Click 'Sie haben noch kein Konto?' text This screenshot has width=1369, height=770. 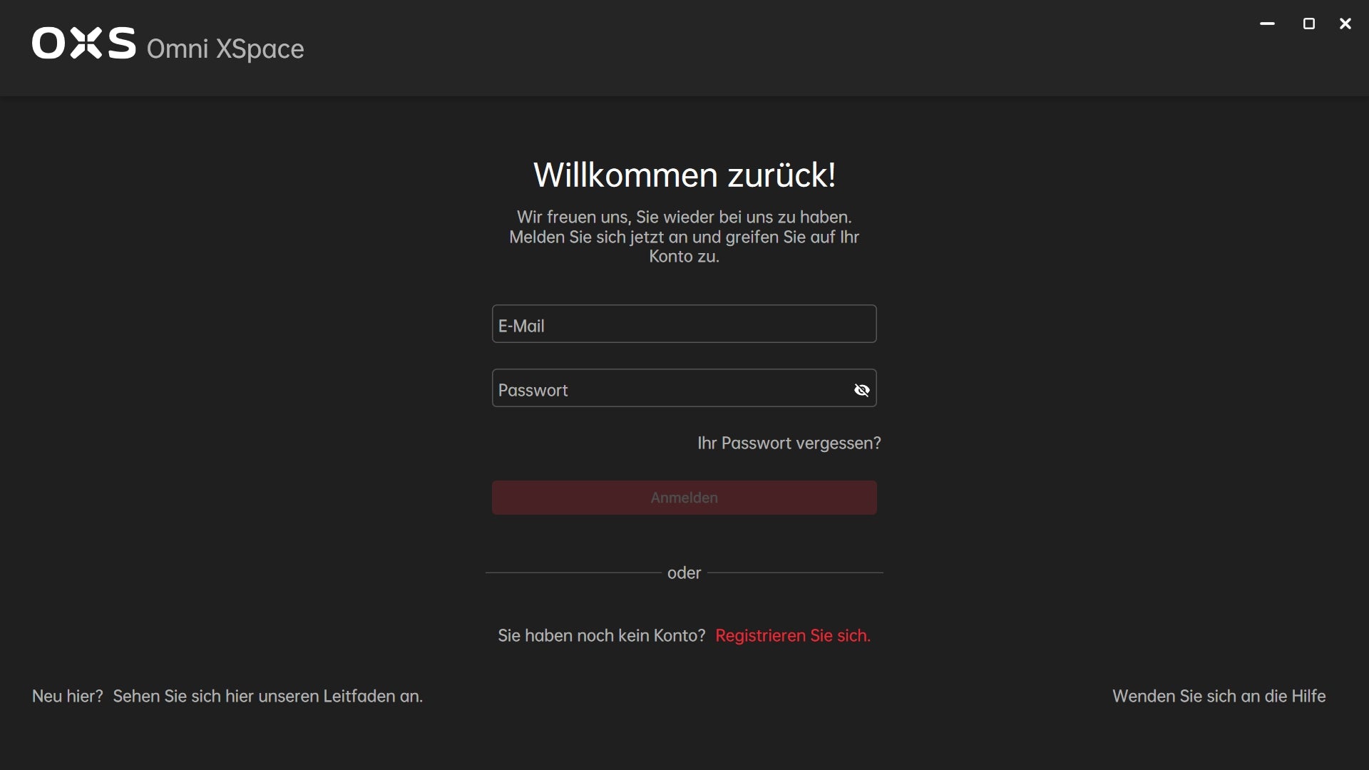pos(601,636)
